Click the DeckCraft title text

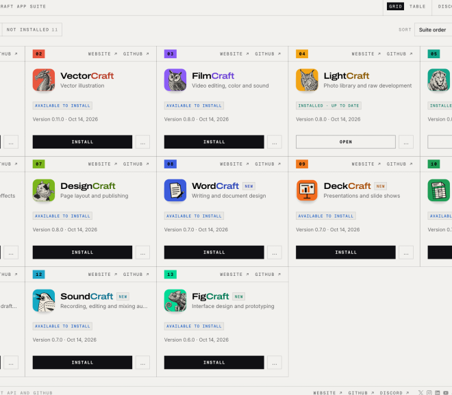[x=347, y=186]
